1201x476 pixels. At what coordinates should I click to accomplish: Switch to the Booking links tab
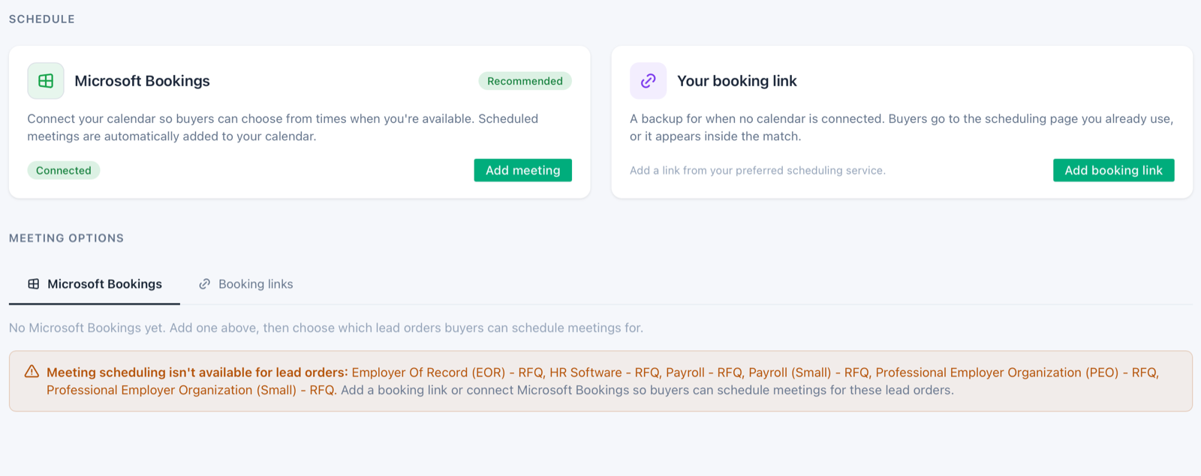(246, 284)
